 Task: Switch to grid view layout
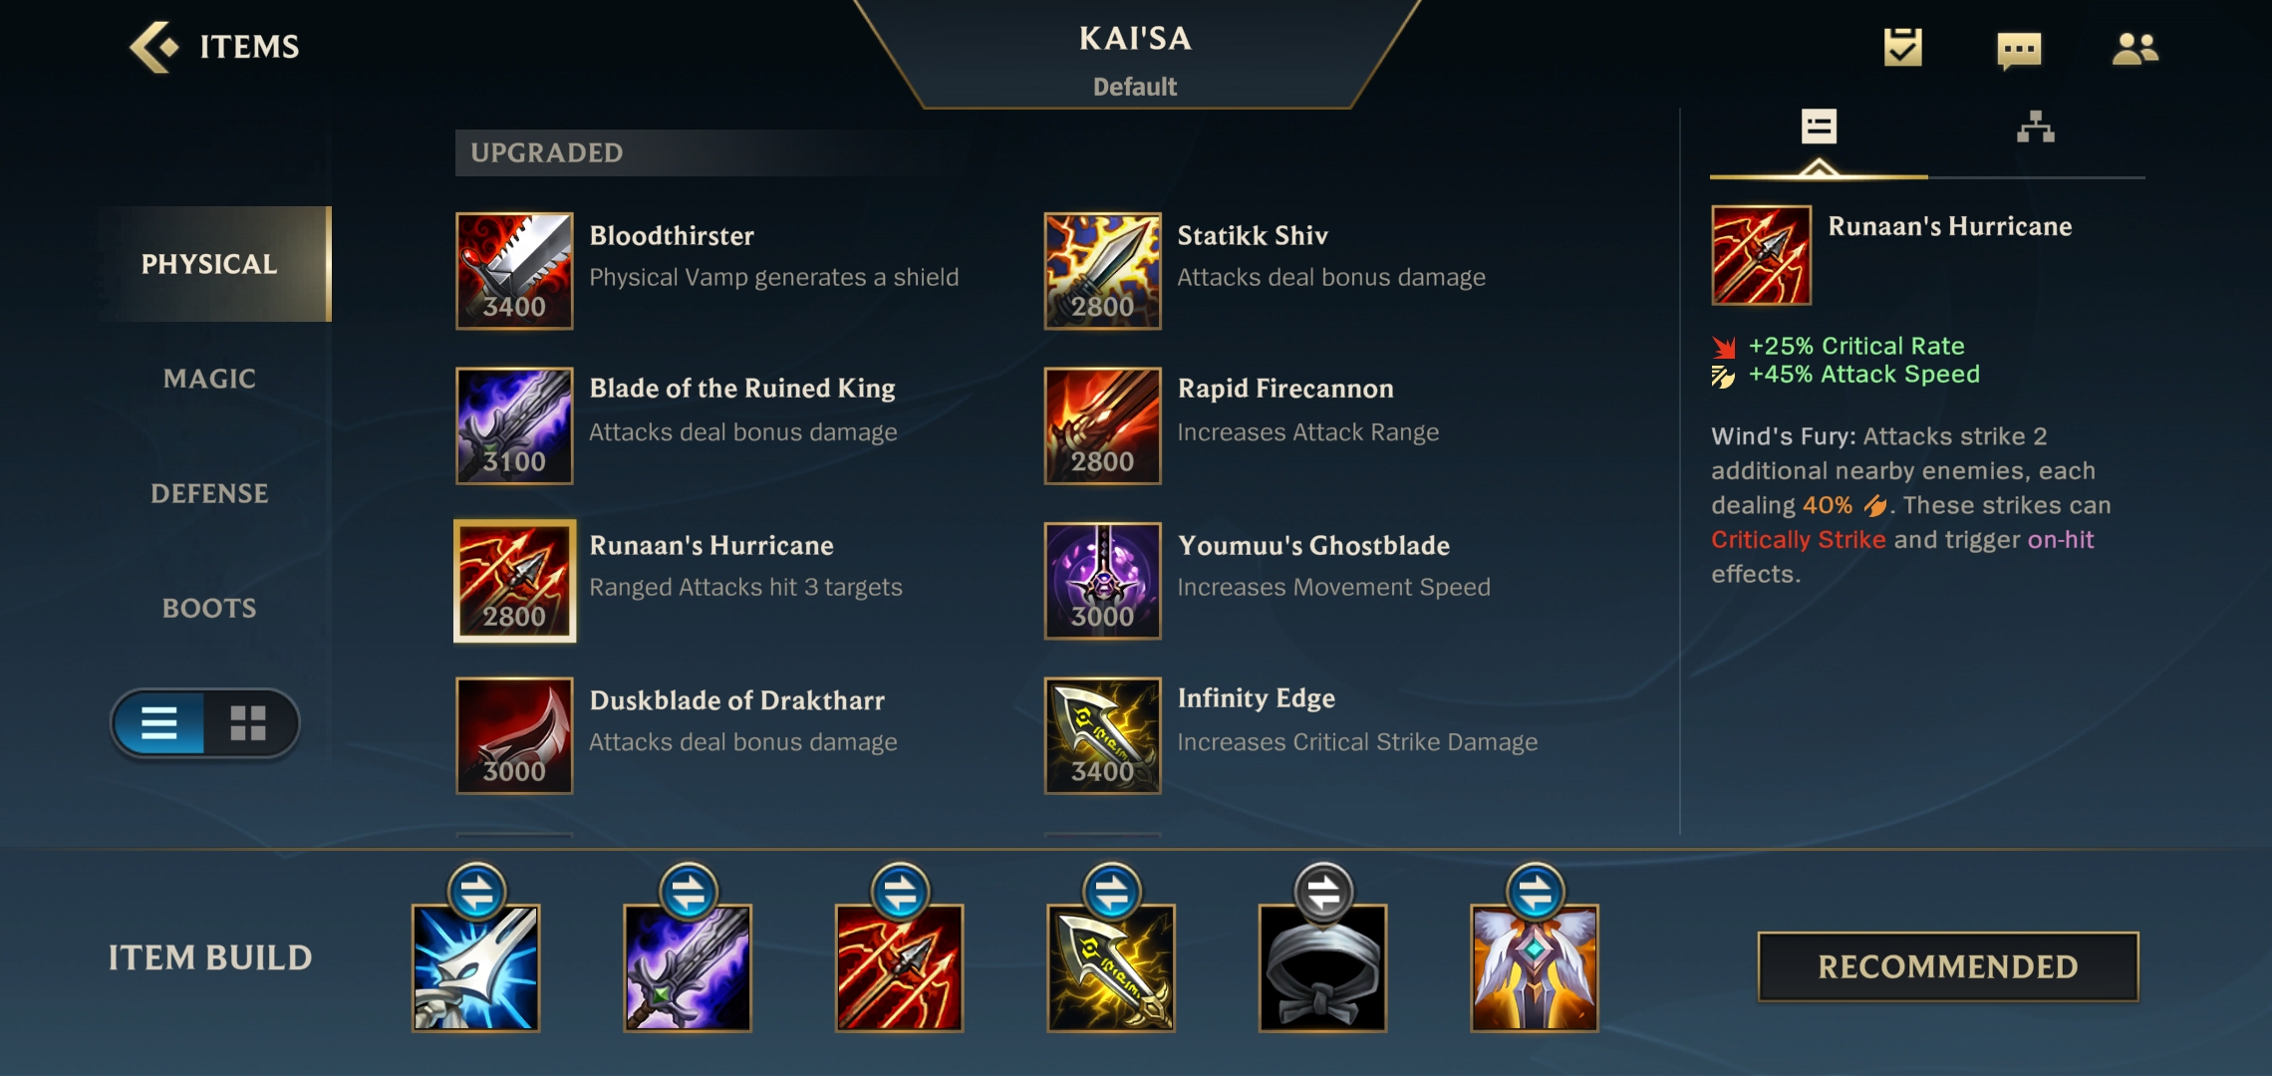[248, 722]
